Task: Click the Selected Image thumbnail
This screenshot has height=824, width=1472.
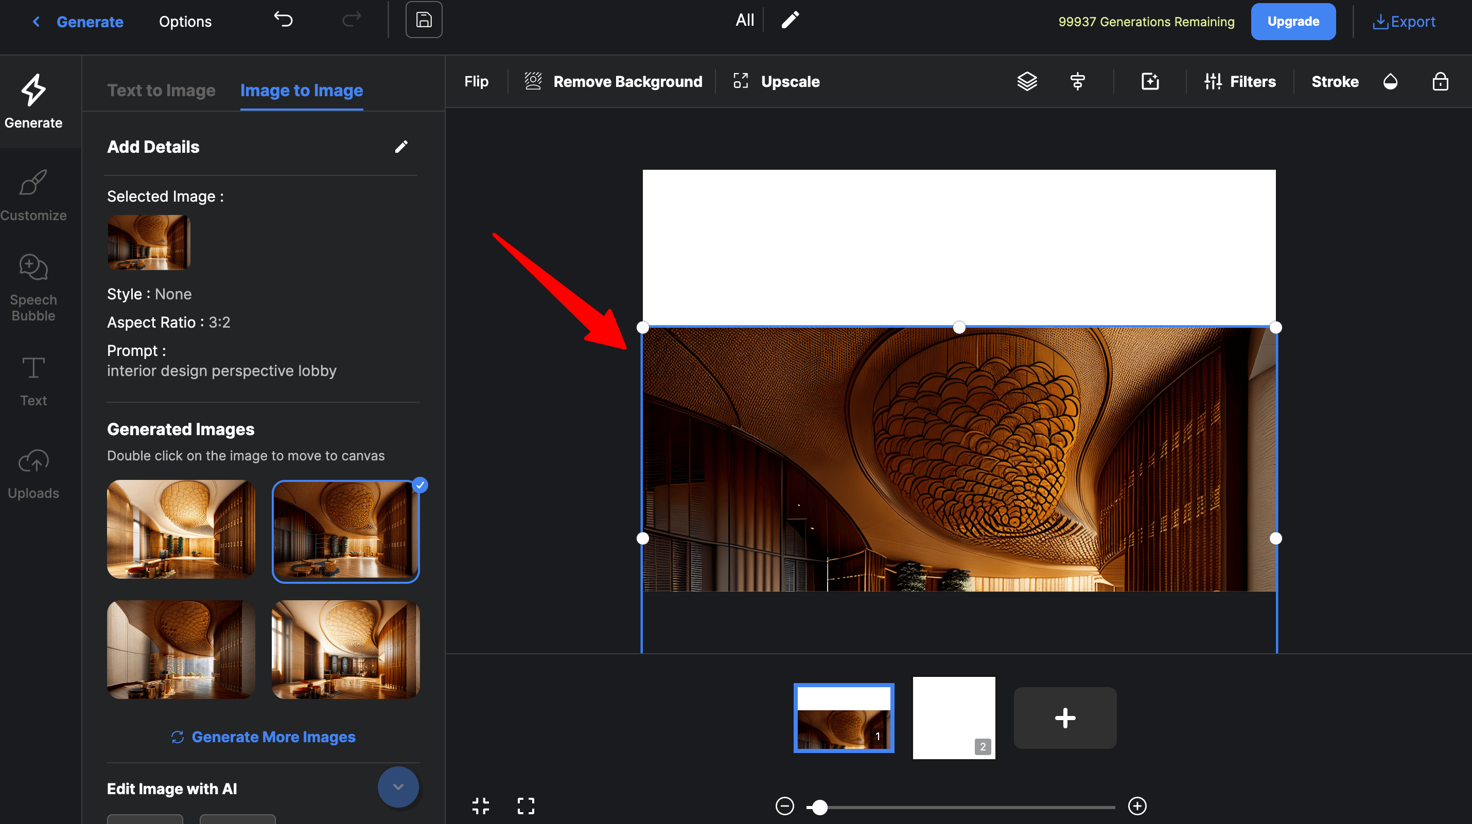Action: click(x=149, y=242)
